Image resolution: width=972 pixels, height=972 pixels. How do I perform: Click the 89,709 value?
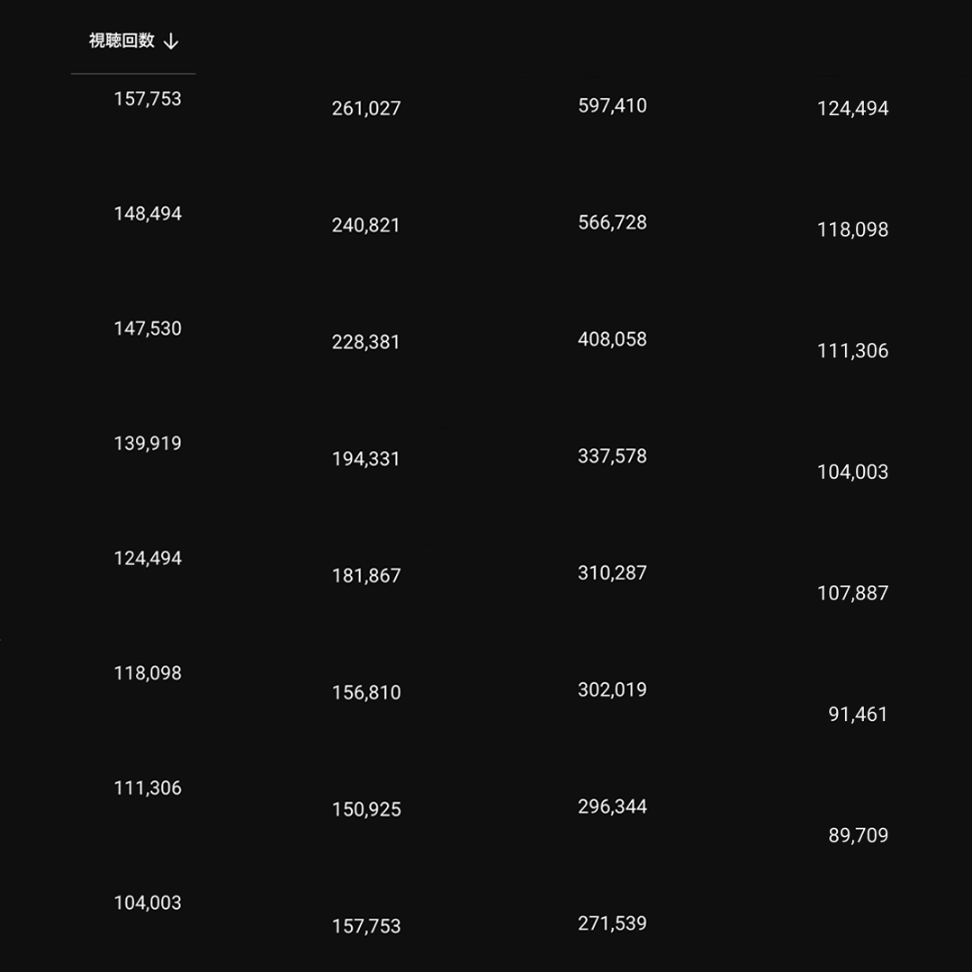click(859, 835)
